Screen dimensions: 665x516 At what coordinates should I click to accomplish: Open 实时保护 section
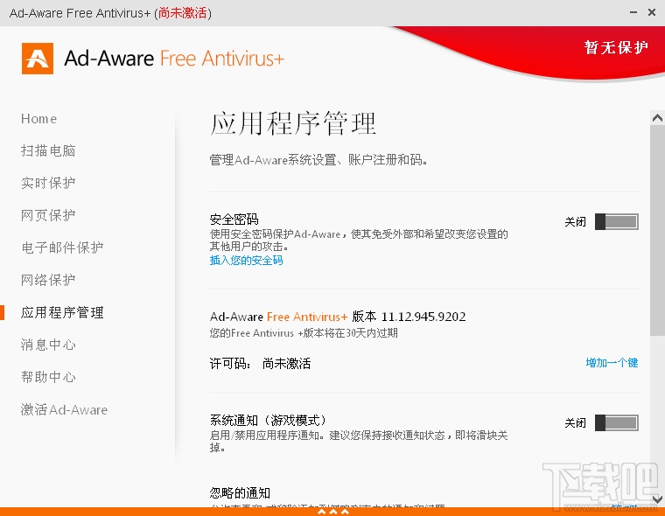tap(48, 183)
